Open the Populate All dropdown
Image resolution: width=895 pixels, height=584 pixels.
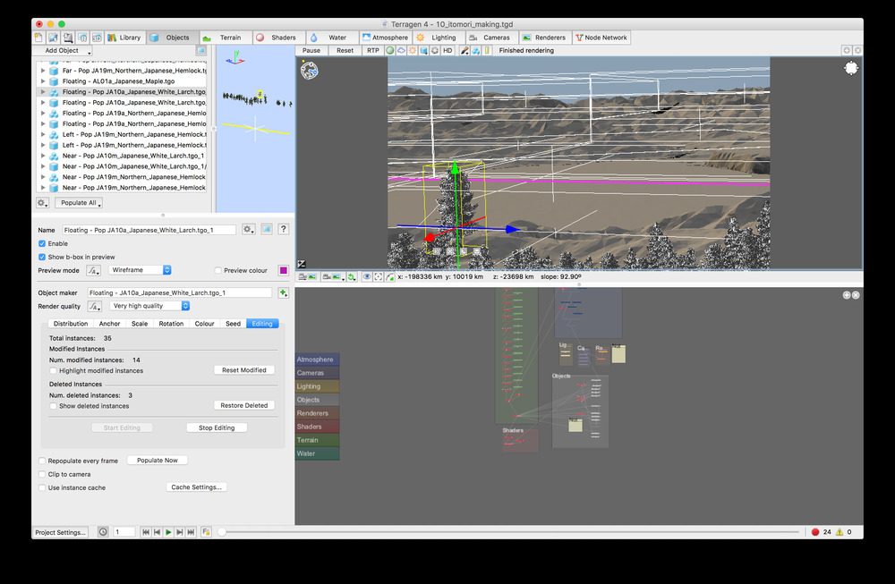point(80,203)
